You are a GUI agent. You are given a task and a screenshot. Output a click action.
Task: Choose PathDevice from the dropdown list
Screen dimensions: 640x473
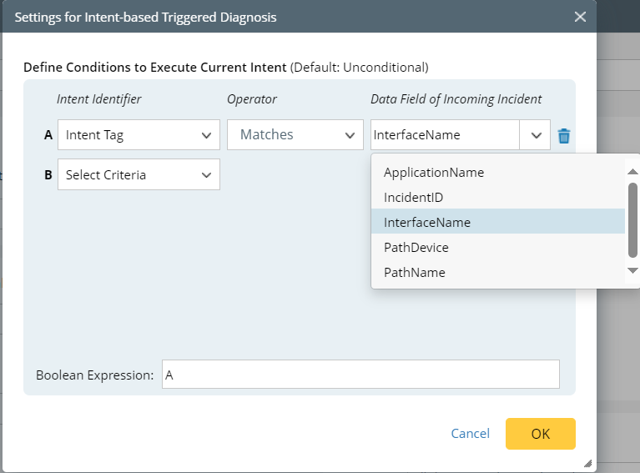pos(416,247)
